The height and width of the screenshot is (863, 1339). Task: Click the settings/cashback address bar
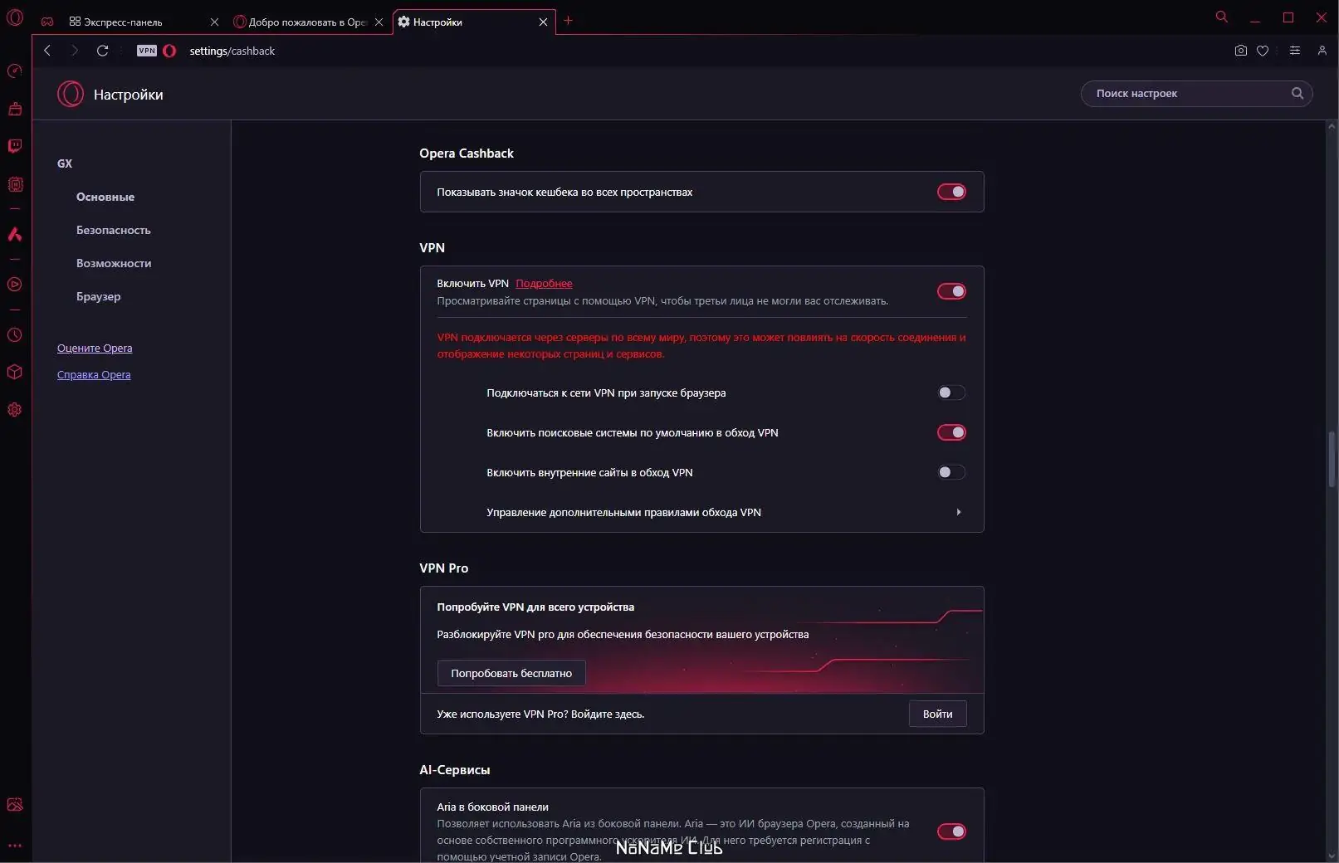point(232,51)
